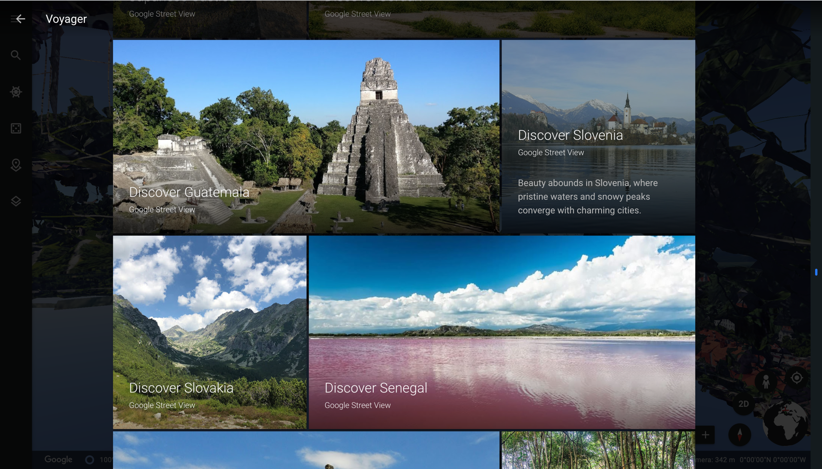Image resolution: width=822 pixels, height=469 pixels.
Task: Click the My Location target icon
Action: (x=797, y=378)
